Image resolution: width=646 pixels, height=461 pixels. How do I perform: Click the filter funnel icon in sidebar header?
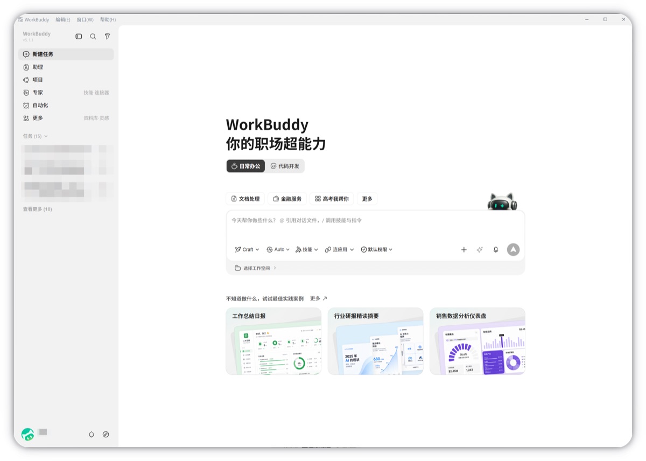coord(107,37)
